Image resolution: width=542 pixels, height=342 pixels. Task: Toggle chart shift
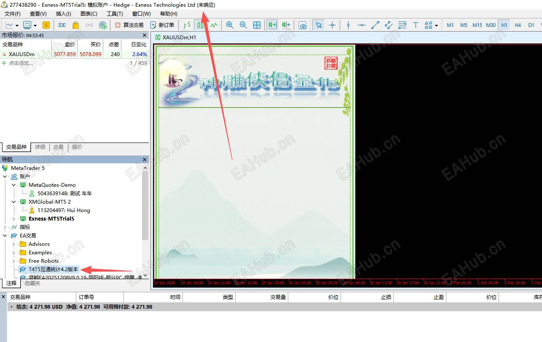286,25
